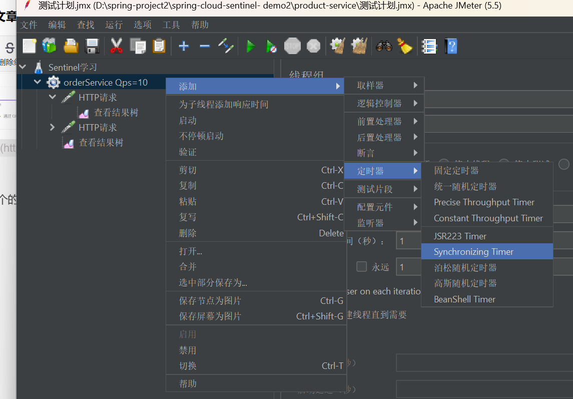Click the Copy icon in toolbar
This screenshot has width=573, height=399.
click(138, 47)
